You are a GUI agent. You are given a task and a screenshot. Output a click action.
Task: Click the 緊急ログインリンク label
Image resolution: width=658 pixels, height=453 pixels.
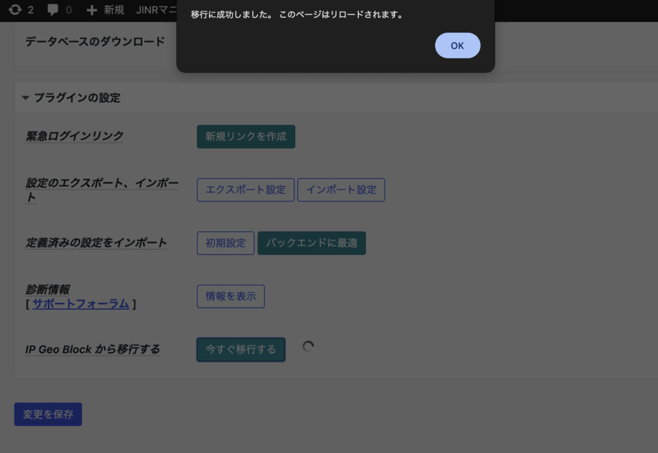[75, 136]
